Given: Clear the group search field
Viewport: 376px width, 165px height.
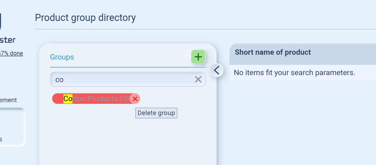Looking at the screenshot, I should click(198, 79).
